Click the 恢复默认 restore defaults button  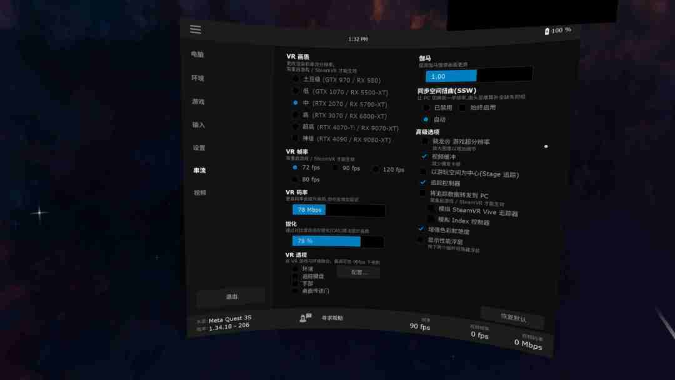pos(513,317)
